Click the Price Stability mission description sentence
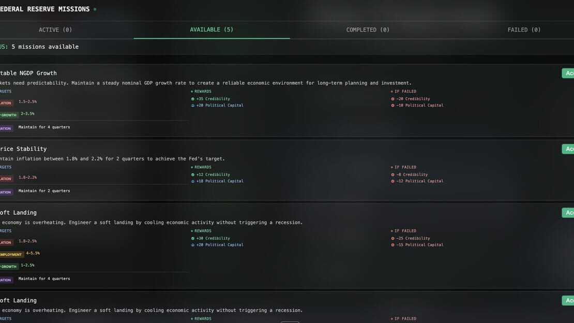 click(112, 159)
